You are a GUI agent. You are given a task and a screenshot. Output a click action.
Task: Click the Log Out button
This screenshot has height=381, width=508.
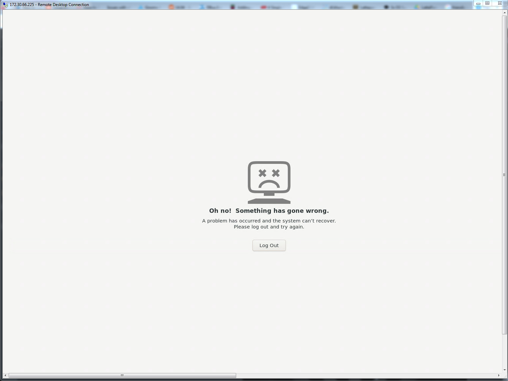269,245
